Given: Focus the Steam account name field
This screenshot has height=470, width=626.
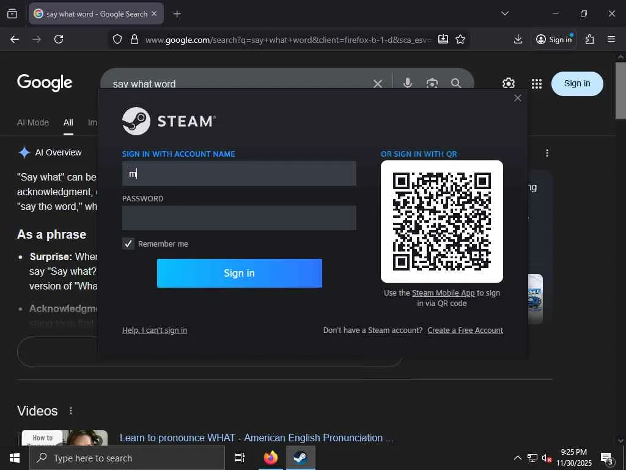Looking at the screenshot, I should 239,173.
